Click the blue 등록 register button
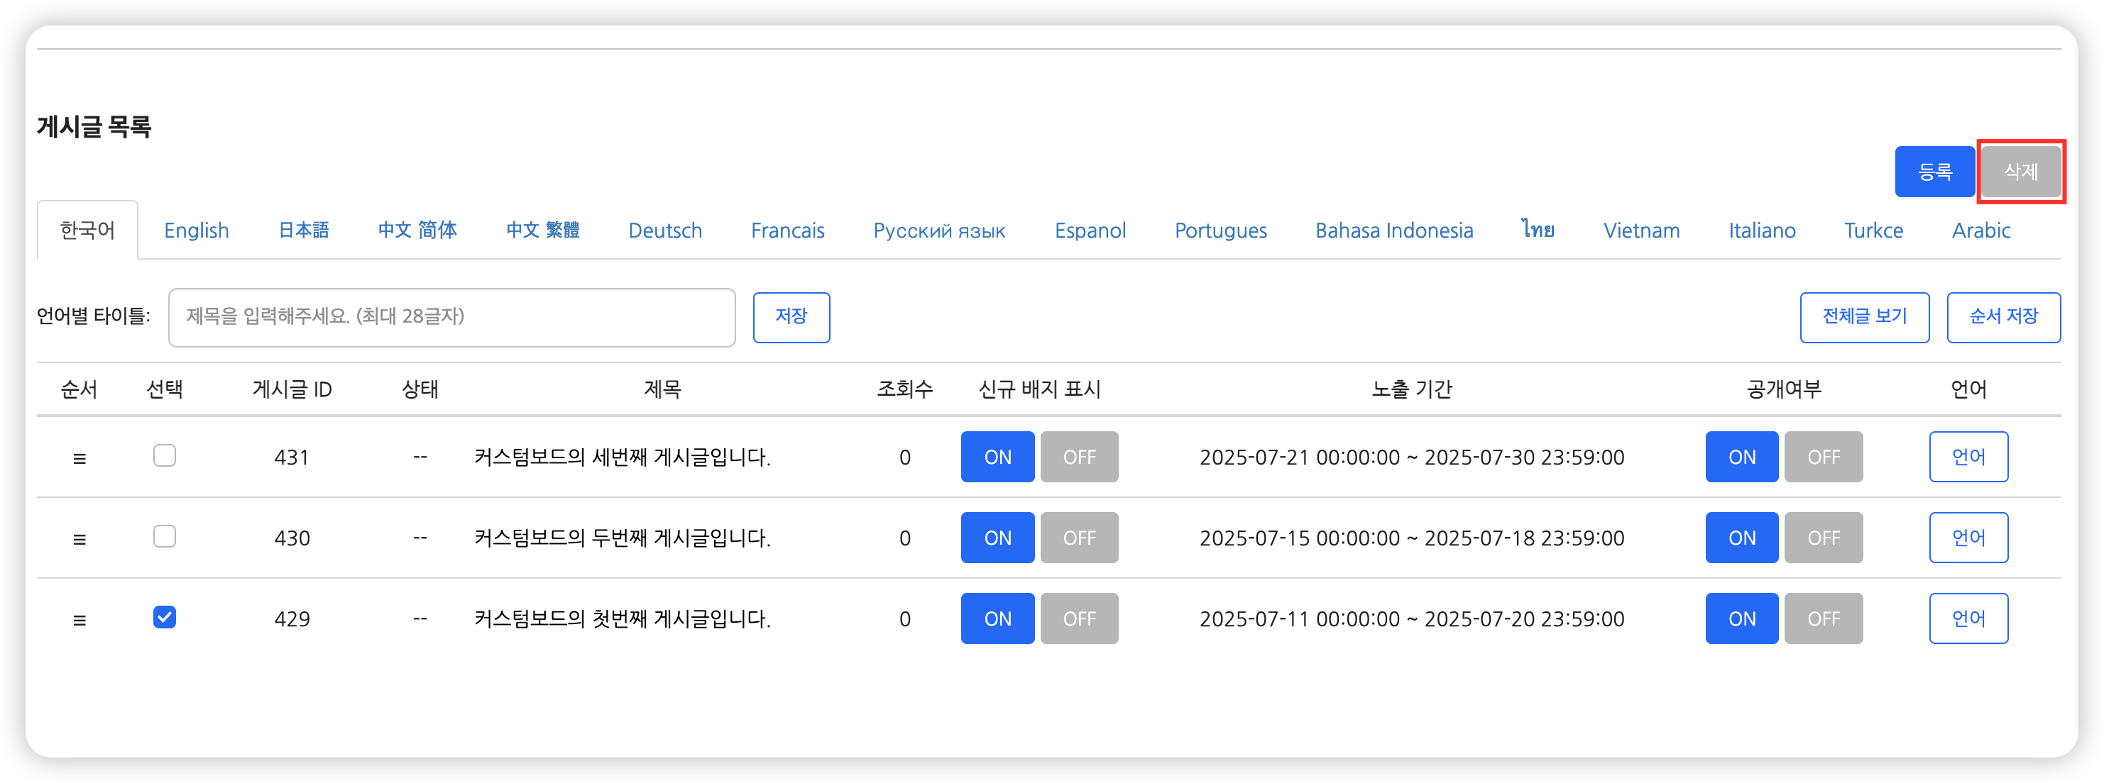2104x783 pixels. pos(1934,172)
